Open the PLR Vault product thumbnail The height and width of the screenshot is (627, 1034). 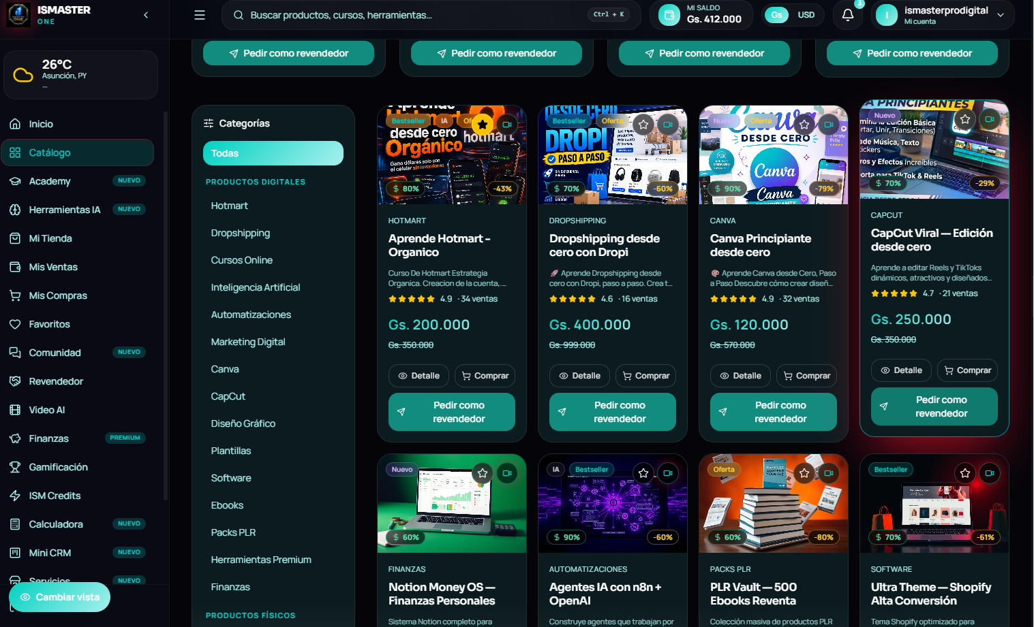point(774,504)
